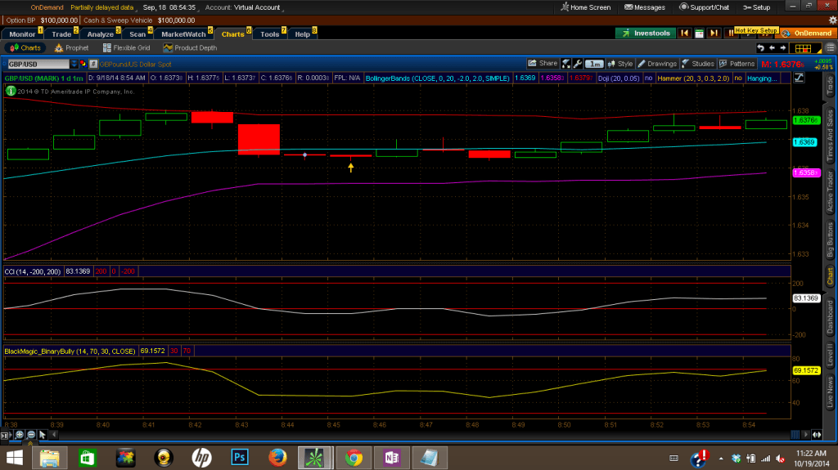Click the symbol link color clipboard icon
Screen dimensions: 838x470
(83, 64)
